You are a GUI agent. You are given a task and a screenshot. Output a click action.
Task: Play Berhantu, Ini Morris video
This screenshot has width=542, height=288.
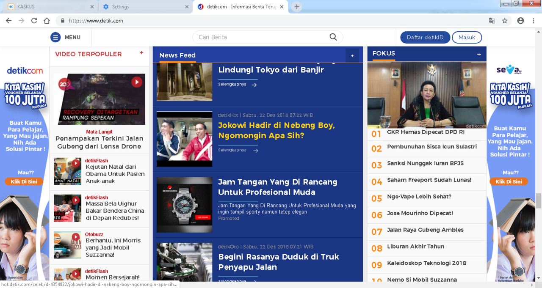(x=76, y=237)
